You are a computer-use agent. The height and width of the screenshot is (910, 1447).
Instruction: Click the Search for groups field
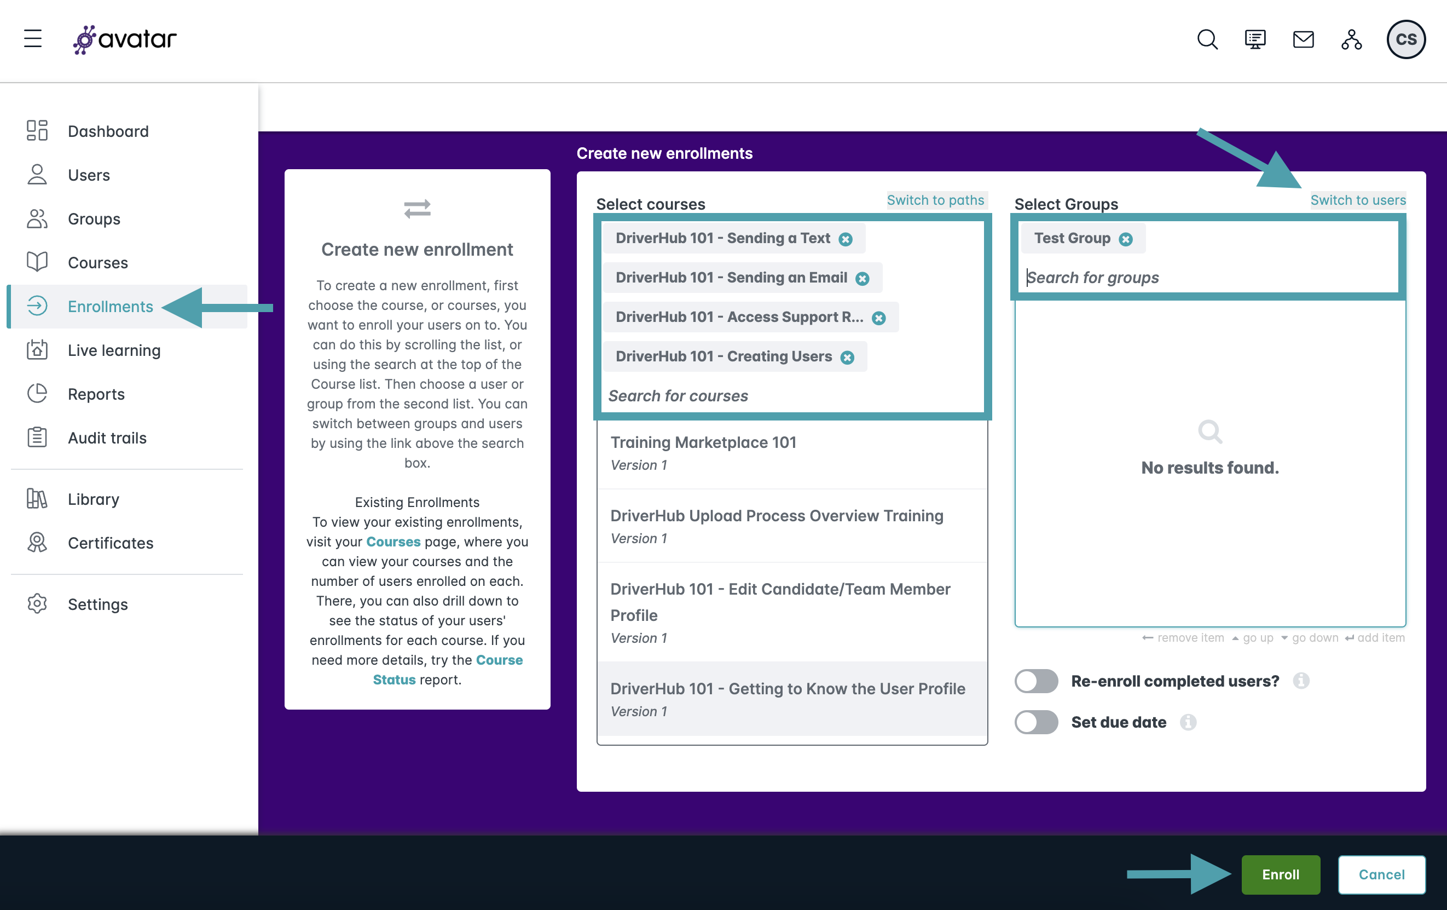pos(1208,278)
